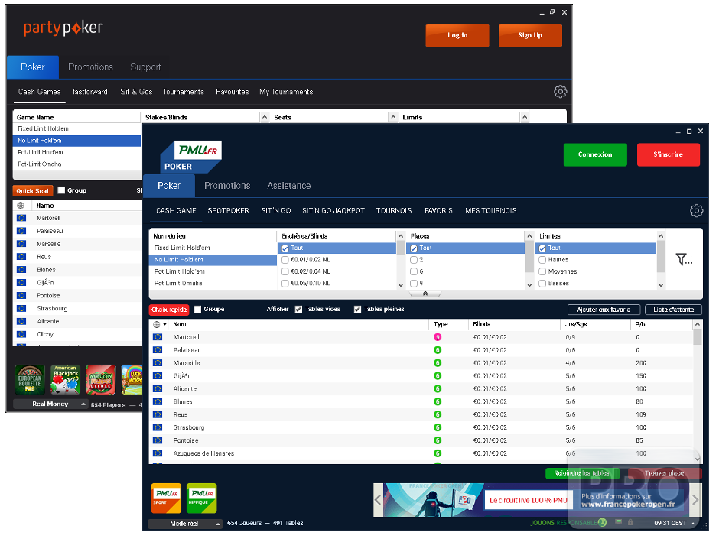Open the TOURNOIS tab
Viewport: 719px width, 539px height.
tap(394, 211)
